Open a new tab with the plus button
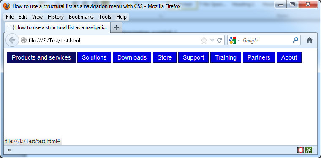Viewport: 321px width, 158px height. 117,27
